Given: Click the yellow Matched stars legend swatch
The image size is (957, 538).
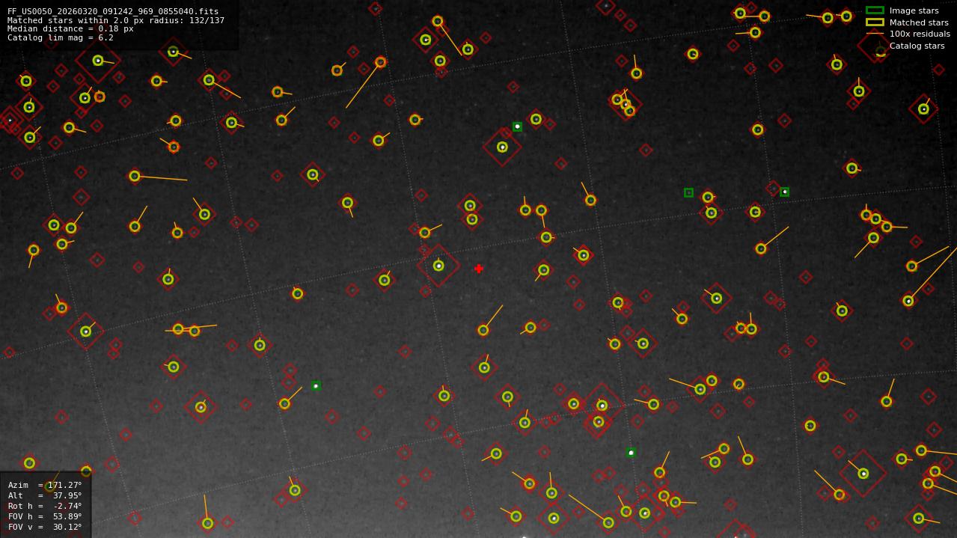Looking at the screenshot, I should coord(875,22).
